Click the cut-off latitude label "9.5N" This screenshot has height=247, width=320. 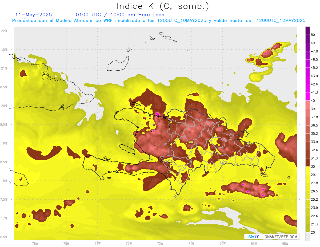[4, 125]
